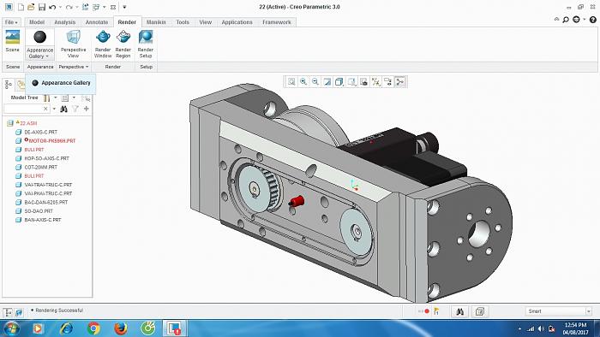
Task: Select the Model Tree navigator tab icon
Action: click(x=9, y=85)
